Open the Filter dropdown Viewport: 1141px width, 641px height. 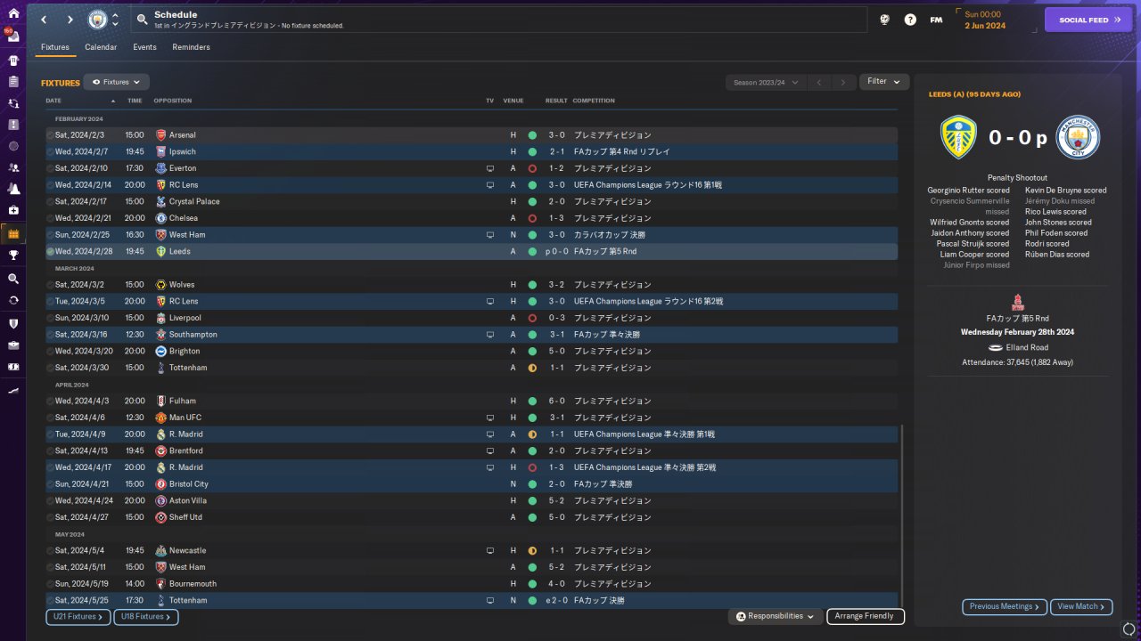(x=884, y=82)
